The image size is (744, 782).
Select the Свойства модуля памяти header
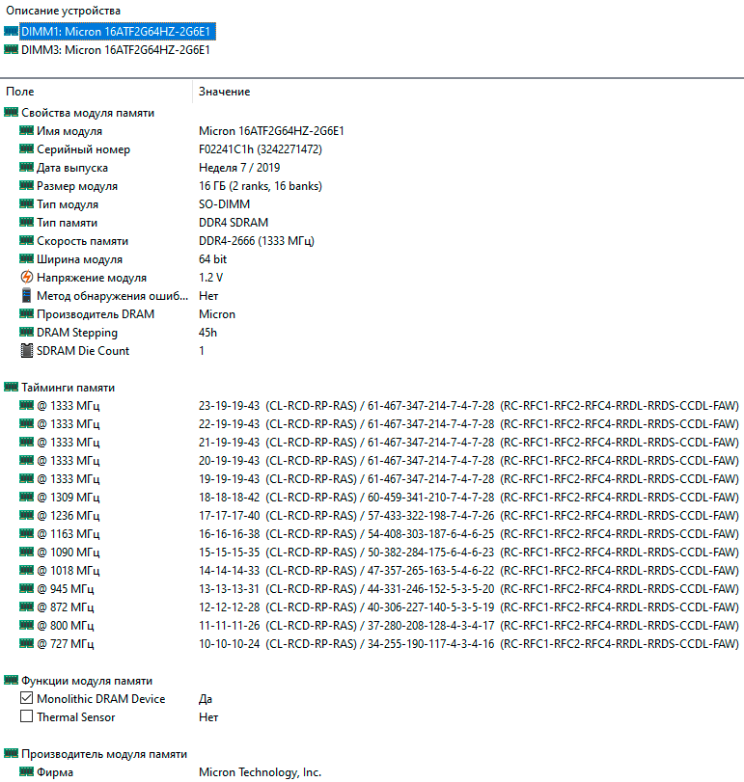pyautogui.click(x=88, y=113)
